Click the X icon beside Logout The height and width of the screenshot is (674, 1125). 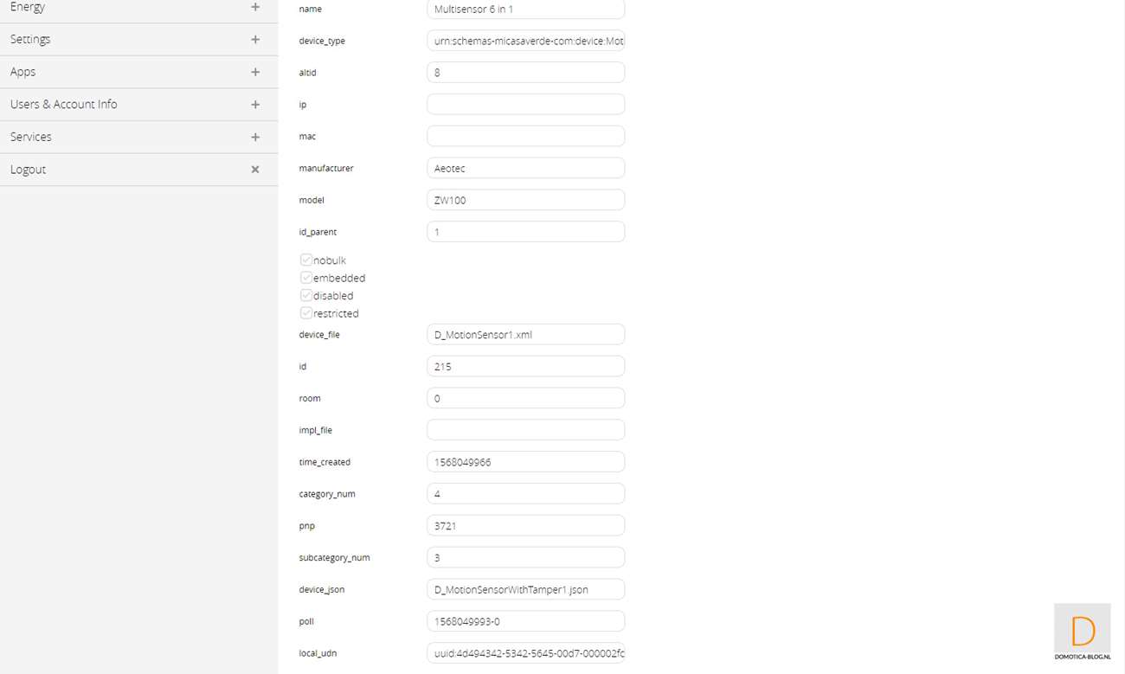pos(255,170)
